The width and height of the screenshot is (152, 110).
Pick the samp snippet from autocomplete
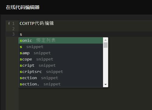pos(61,53)
